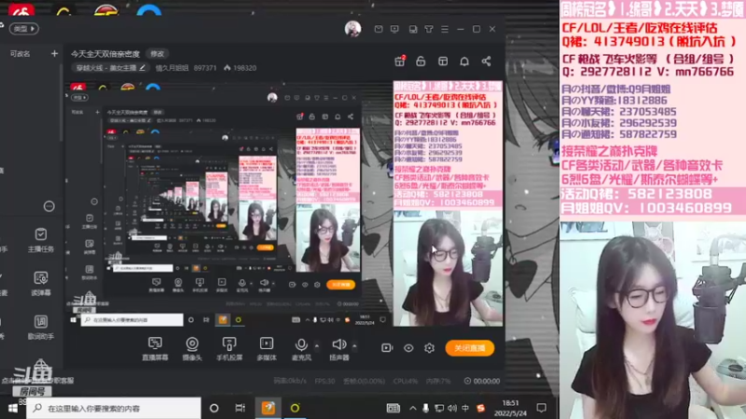Click the circled ellipsis more icon in sidebar
The width and height of the screenshot is (746, 419).
(x=49, y=206)
